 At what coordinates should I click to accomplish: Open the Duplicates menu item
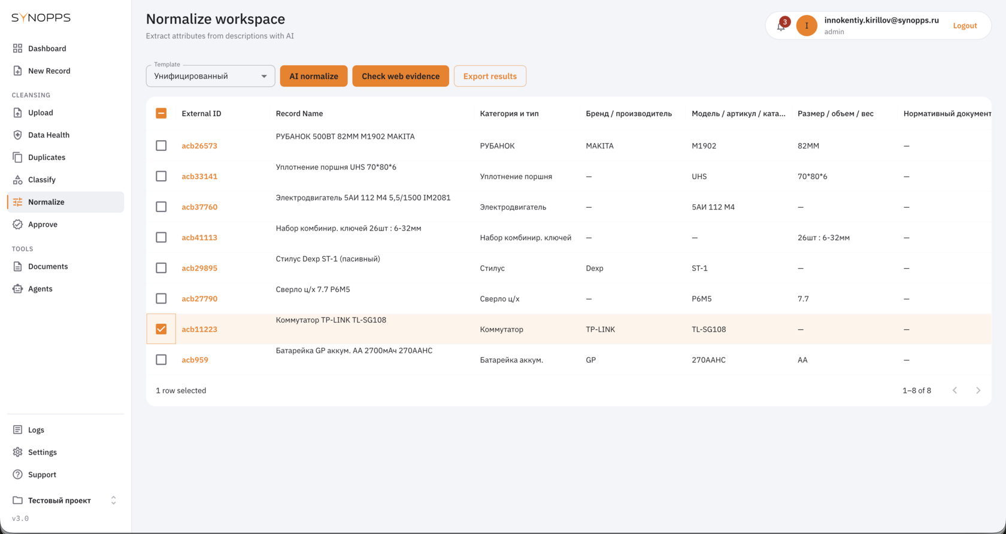point(66,157)
